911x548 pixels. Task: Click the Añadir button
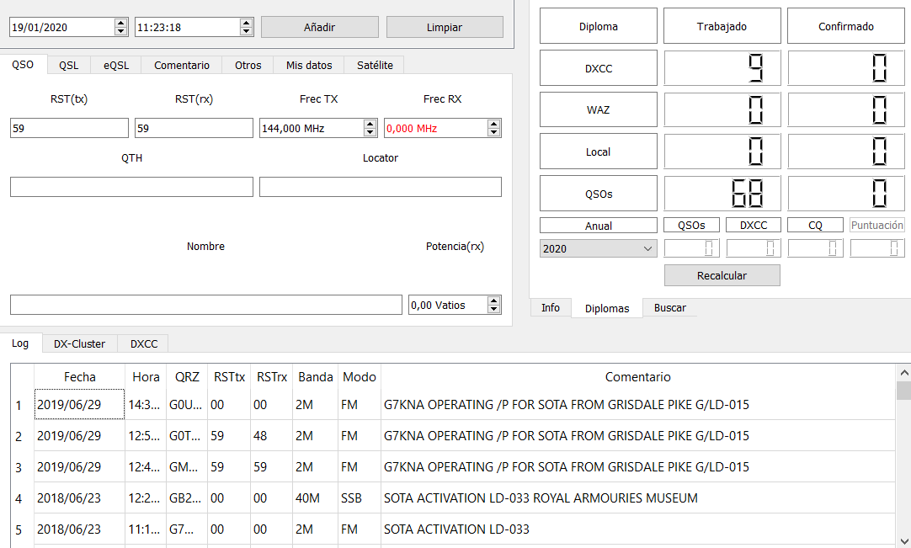coord(320,27)
